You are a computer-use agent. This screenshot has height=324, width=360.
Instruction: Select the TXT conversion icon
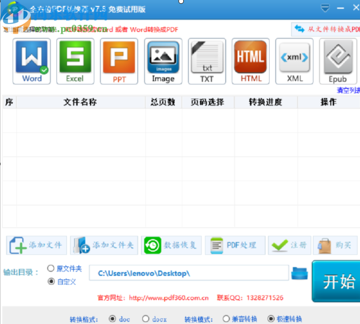[x=207, y=61]
